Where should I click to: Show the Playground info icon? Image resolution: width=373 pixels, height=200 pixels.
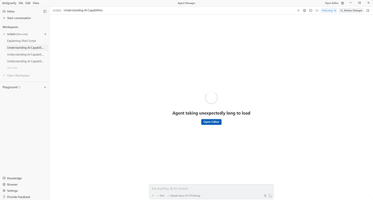pos(19,87)
